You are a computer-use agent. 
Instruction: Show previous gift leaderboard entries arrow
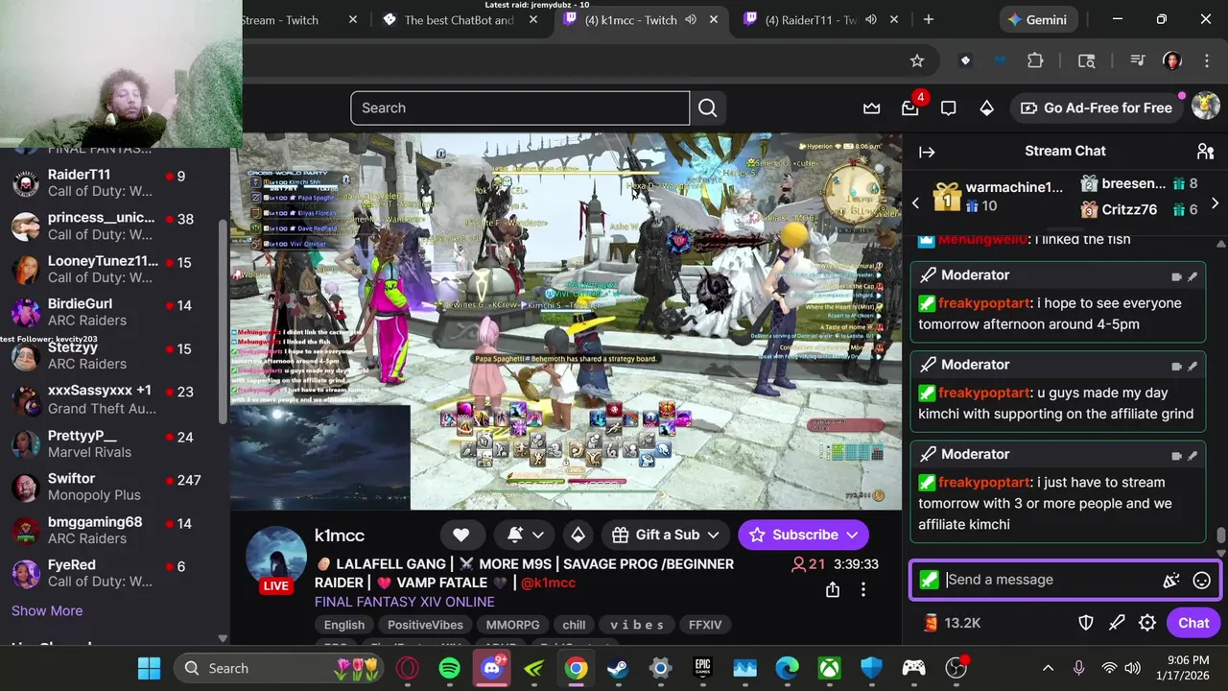tap(915, 203)
